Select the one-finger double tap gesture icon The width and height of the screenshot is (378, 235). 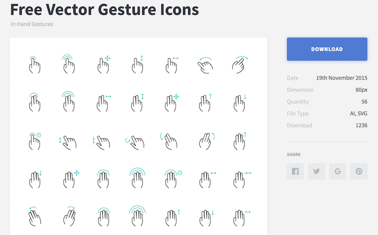pyautogui.click(x=68, y=64)
